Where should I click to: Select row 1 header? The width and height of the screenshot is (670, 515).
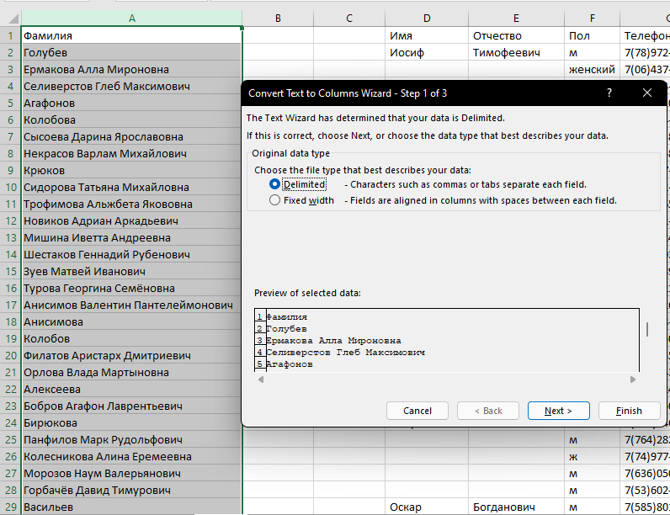click(x=10, y=35)
